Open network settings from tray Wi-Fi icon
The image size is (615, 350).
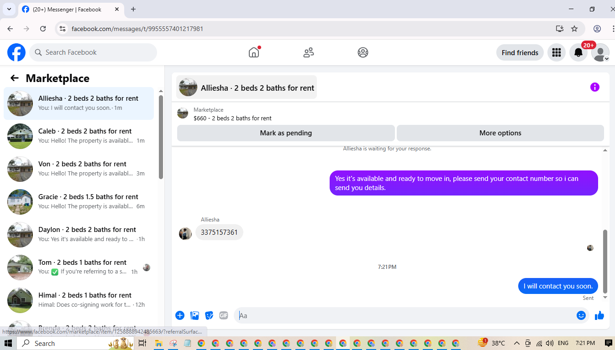point(539,343)
